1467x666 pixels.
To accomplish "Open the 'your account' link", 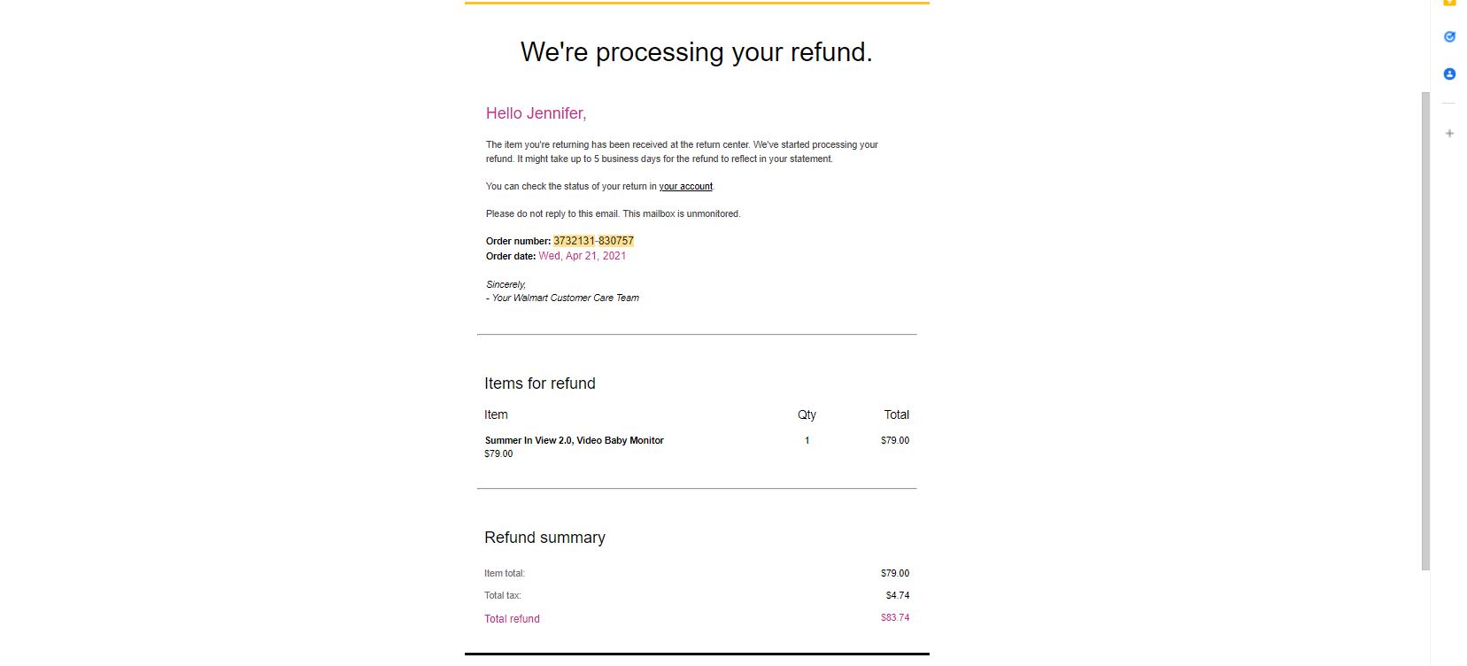I will (x=685, y=187).
